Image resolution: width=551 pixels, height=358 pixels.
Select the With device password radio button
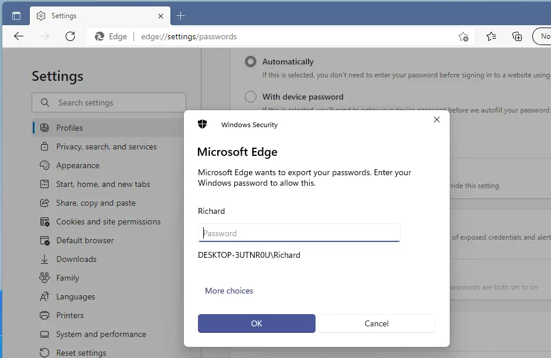(251, 97)
